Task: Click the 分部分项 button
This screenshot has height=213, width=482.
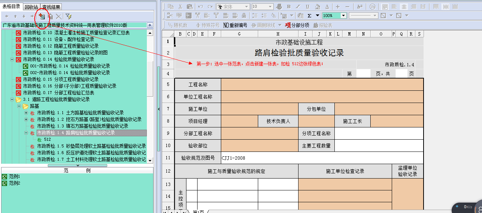Action: pos(297,25)
